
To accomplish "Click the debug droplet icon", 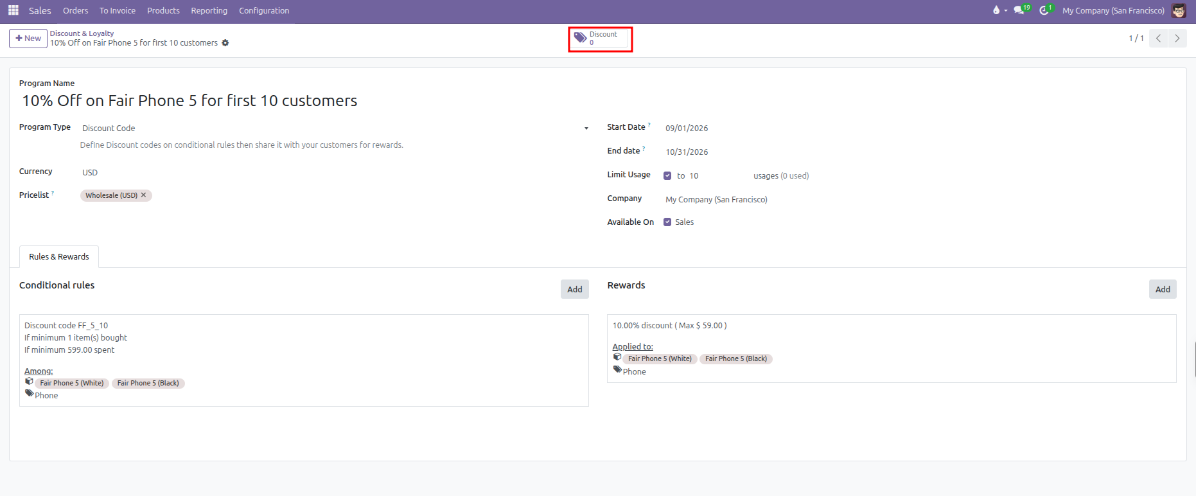I will point(996,10).
